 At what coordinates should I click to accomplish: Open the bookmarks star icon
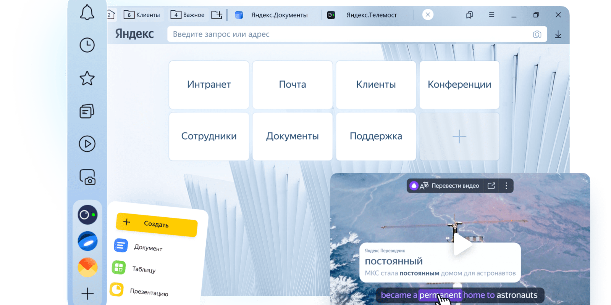click(87, 78)
